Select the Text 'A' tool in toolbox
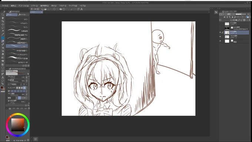This screenshot has height=142, width=252. (x=3, y=78)
